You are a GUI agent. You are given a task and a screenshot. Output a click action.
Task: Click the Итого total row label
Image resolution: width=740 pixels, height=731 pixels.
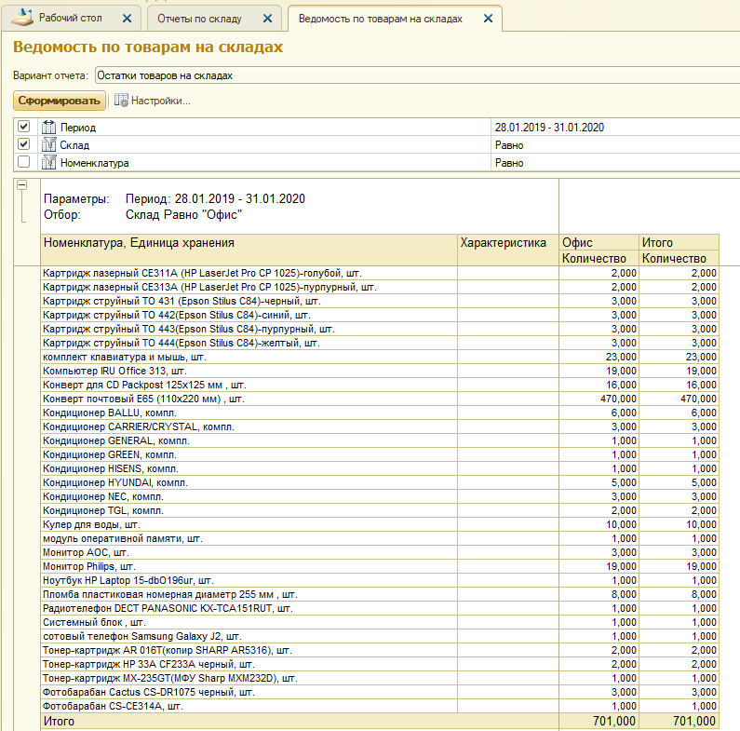point(59,721)
